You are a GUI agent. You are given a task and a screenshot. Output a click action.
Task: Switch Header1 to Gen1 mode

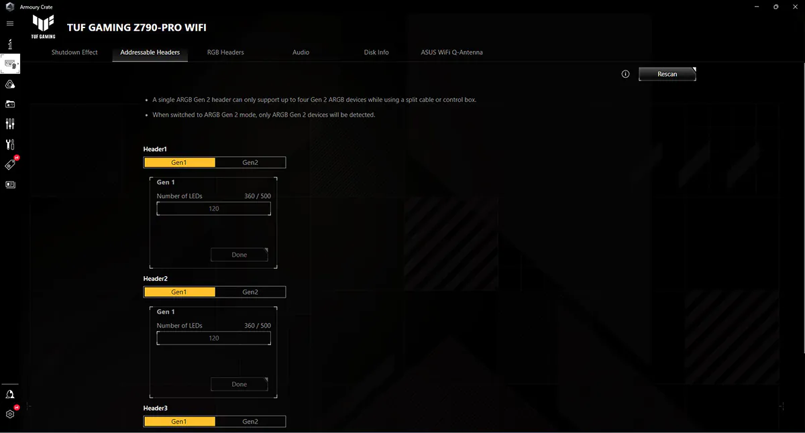point(179,162)
